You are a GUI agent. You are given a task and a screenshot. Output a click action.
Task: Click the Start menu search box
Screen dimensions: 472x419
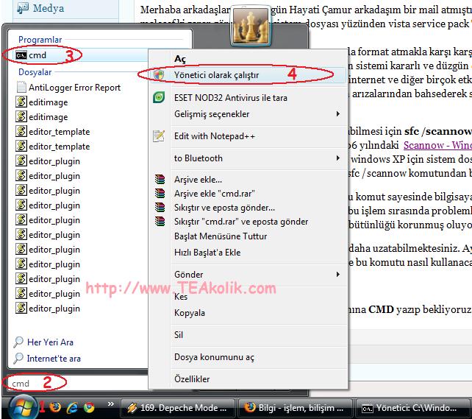[x=74, y=383]
